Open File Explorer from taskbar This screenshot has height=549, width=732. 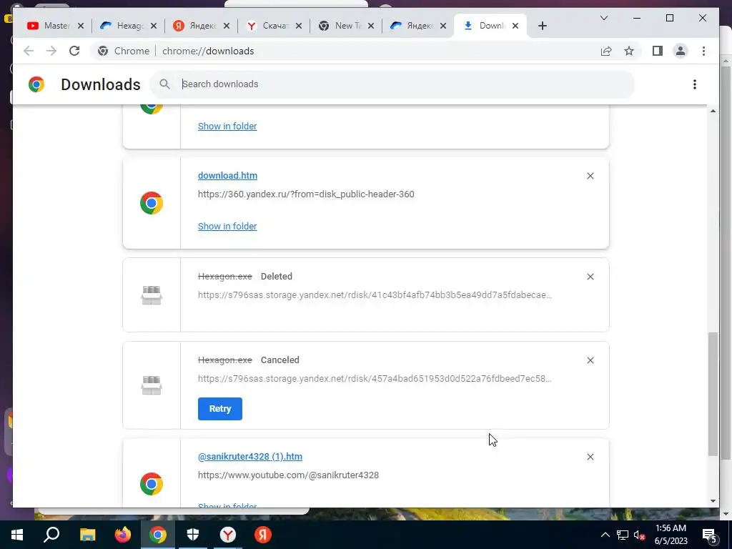pos(87,535)
